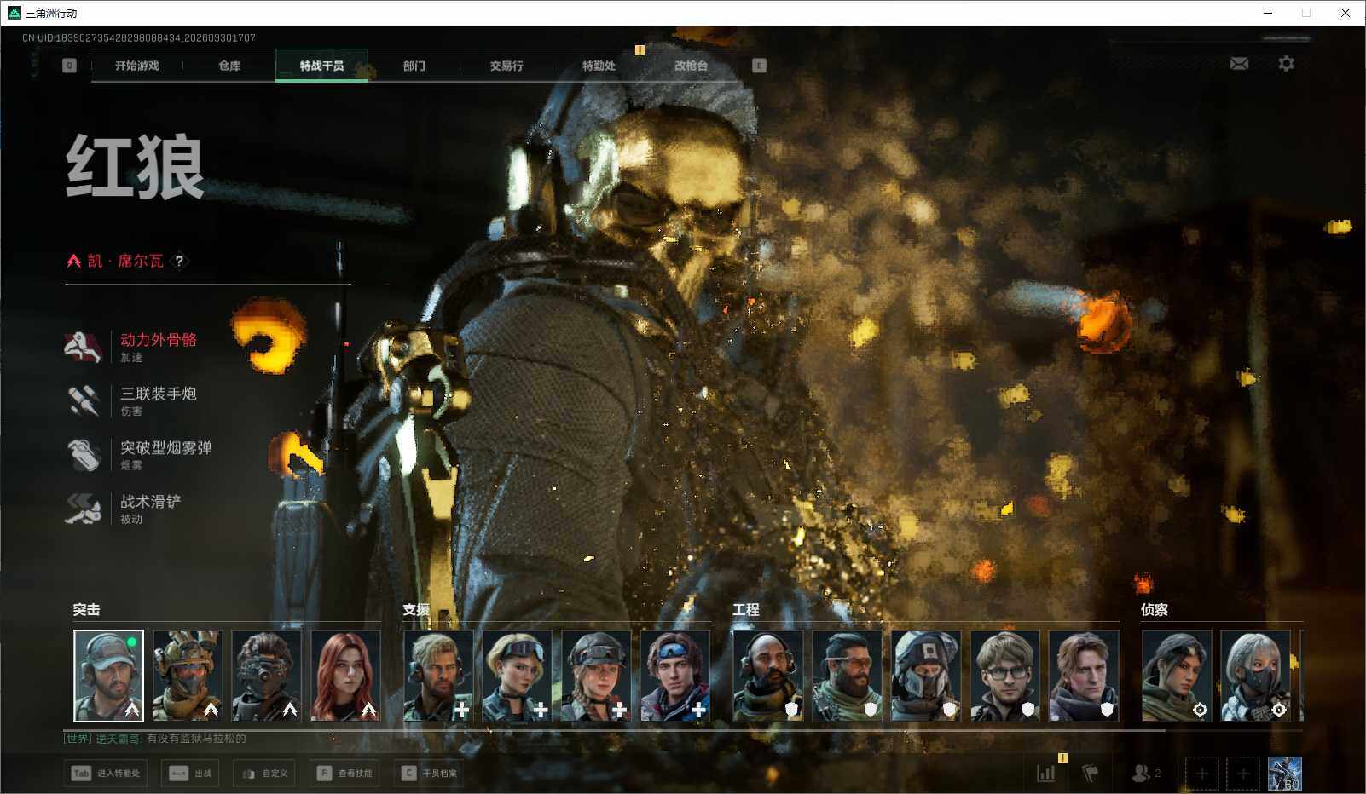Switch to the 改枪台 tab
Image resolution: width=1366 pixels, height=794 pixels.
[x=691, y=66]
